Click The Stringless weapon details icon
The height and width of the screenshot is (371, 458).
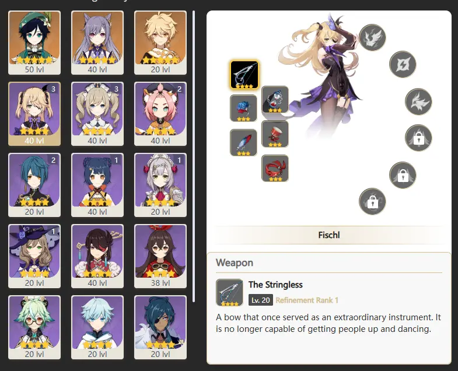point(229,292)
